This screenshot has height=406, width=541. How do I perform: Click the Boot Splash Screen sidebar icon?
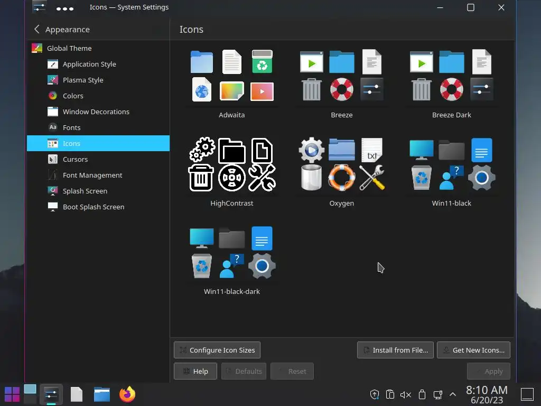[53, 207]
